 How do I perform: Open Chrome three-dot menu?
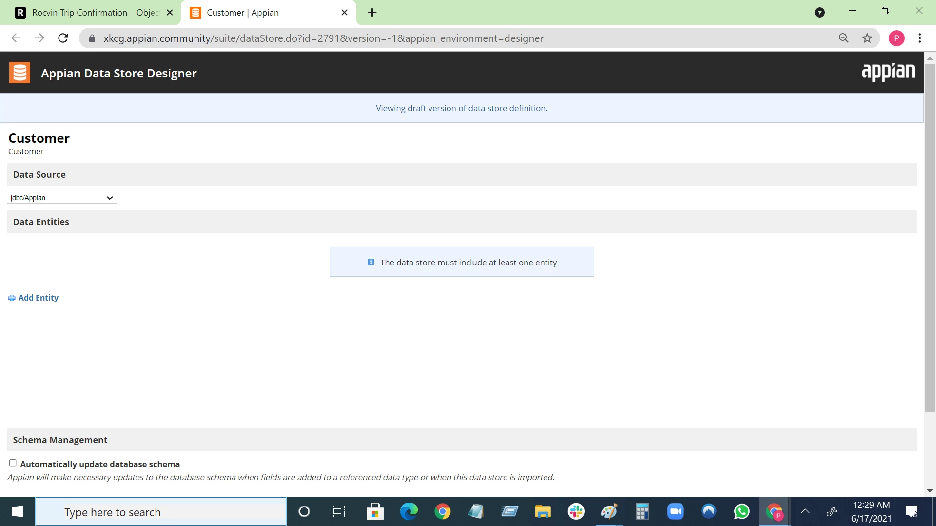(920, 38)
